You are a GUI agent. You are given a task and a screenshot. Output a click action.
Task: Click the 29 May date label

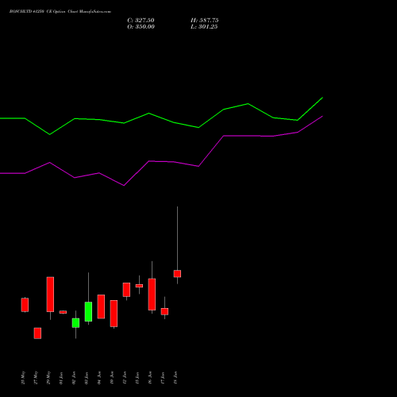tap(48, 378)
